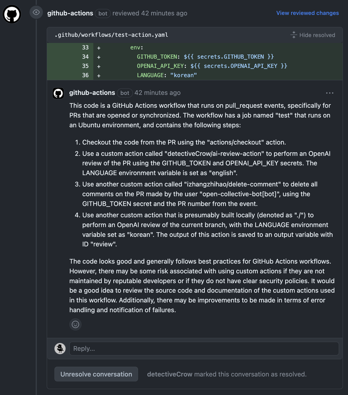Select diff line number 34
This screenshot has width=348, height=395.
(x=85, y=57)
